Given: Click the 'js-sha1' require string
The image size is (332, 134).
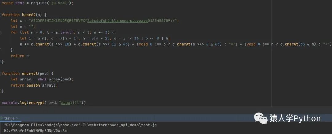Looking at the screenshot, I should (59, 3).
